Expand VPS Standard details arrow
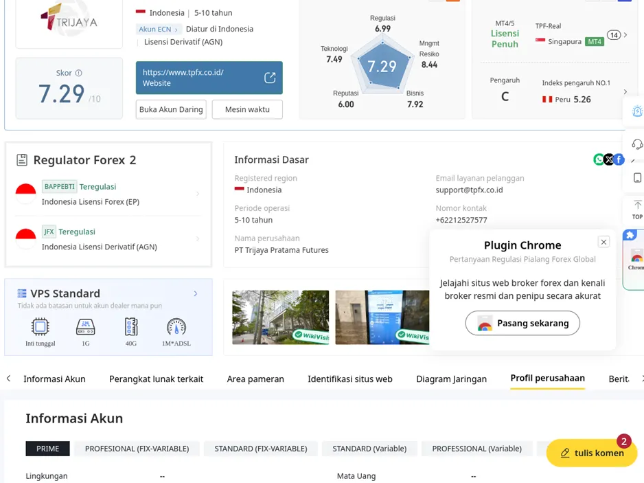The image size is (644, 483). (x=196, y=293)
